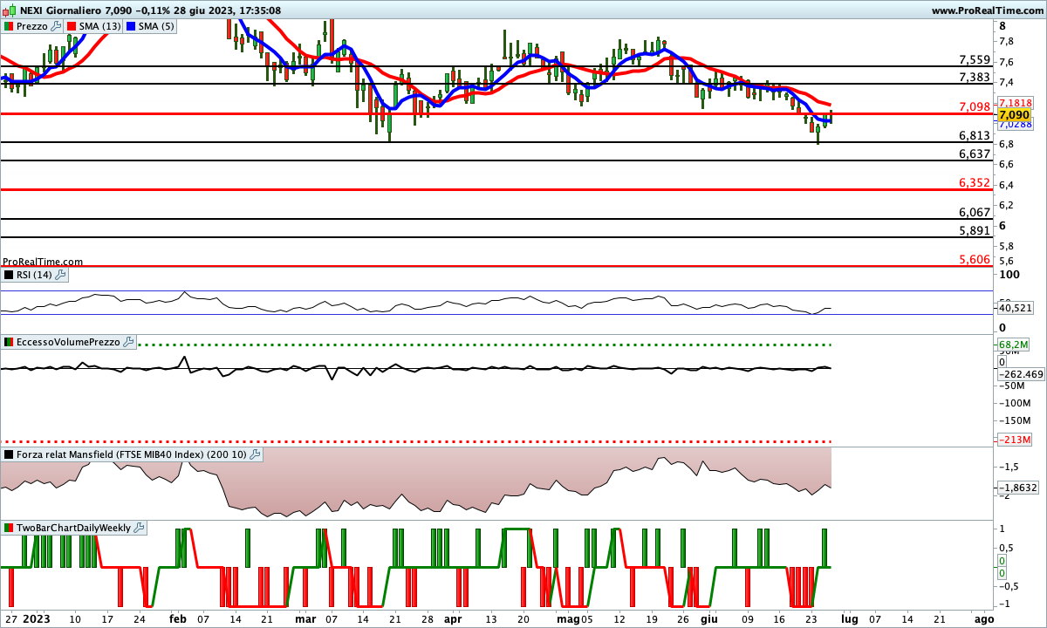Viewport: 1047px width, 628px height.
Task: Click the green 68,2M value tag
Action: (x=1012, y=345)
